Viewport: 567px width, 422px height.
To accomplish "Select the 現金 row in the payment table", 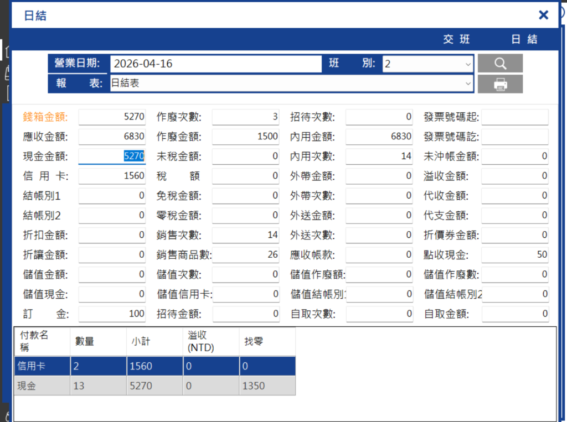I will tap(155, 386).
